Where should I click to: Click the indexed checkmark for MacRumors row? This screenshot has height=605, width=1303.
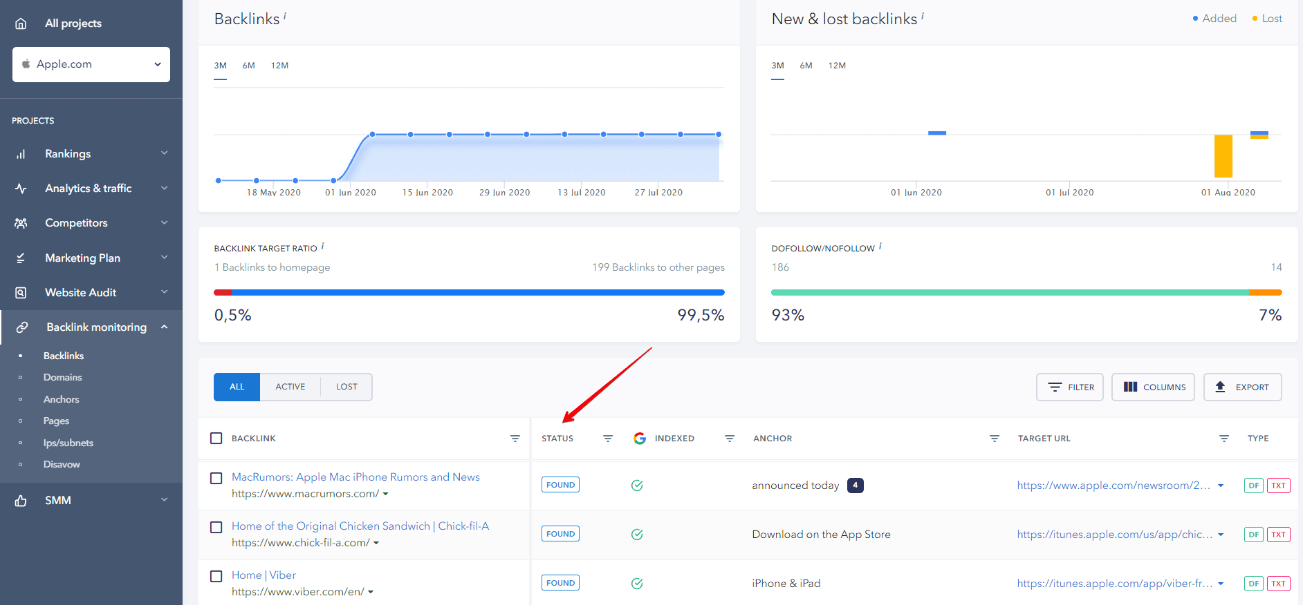[x=637, y=486]
